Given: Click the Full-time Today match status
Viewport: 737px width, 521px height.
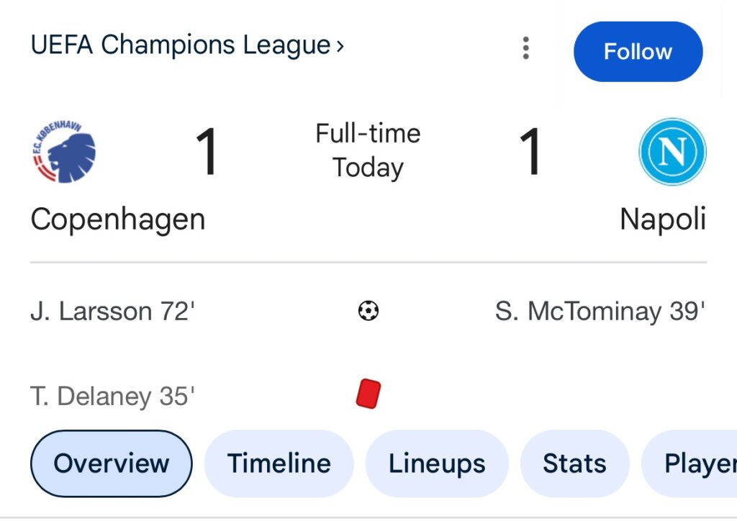Looking at the screenshot, I should point(368,150).
